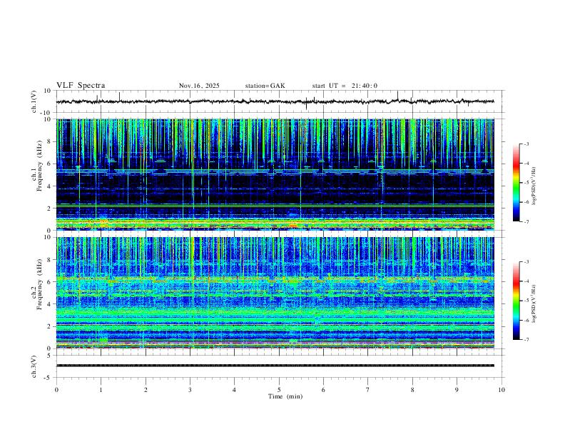565x437 pixels.
Task: Click time axis tick label "4"
Action: (x=235, y=390)
